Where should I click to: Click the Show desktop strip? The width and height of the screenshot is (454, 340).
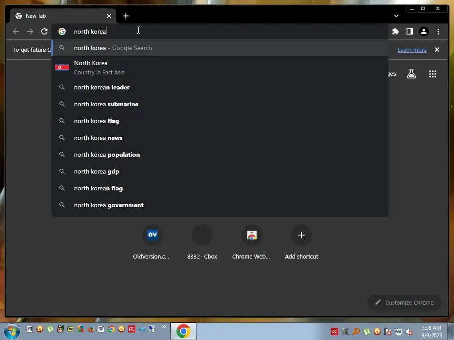coord(451,331)
